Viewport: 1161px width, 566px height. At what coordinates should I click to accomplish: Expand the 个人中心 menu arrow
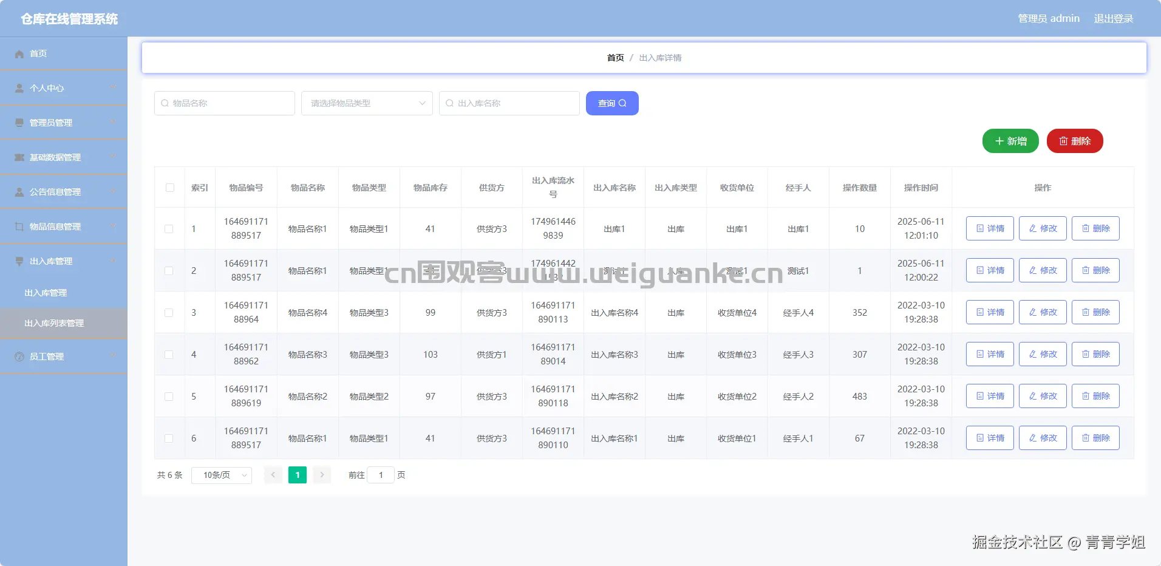(x=113, y=88)
